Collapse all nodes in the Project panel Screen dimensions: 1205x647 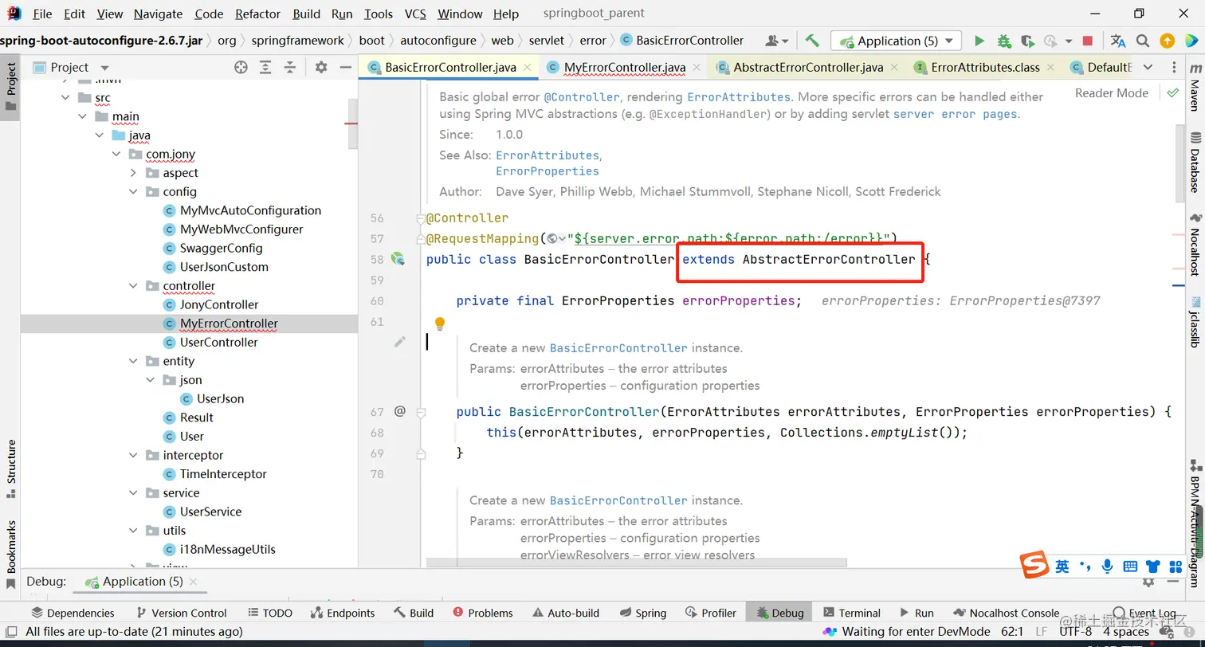(290, 68)
